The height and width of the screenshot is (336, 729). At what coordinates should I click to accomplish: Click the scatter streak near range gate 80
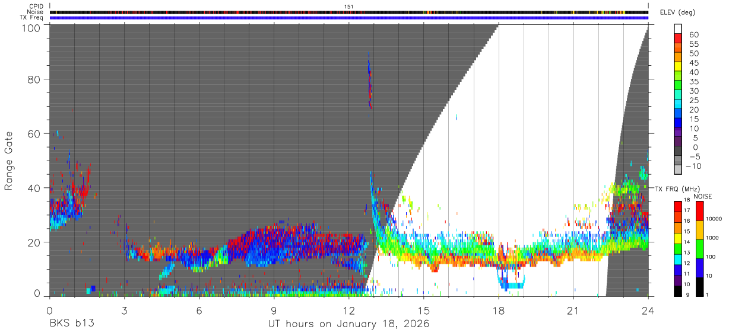370,81
